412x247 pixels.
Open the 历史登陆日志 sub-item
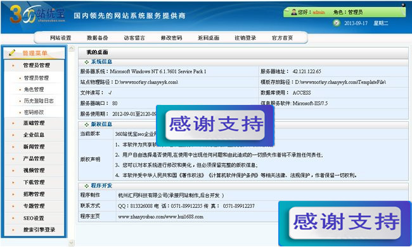coord(39,101)
